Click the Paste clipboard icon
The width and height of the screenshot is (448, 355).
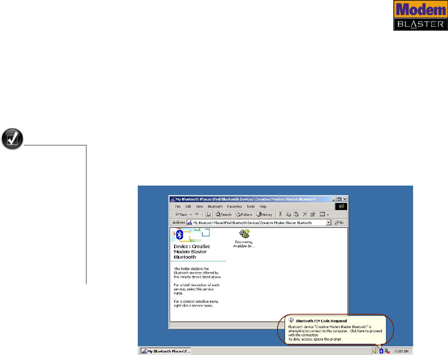[296, 214]
